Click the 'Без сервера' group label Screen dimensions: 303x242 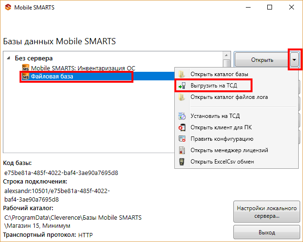tap(34, 58)
